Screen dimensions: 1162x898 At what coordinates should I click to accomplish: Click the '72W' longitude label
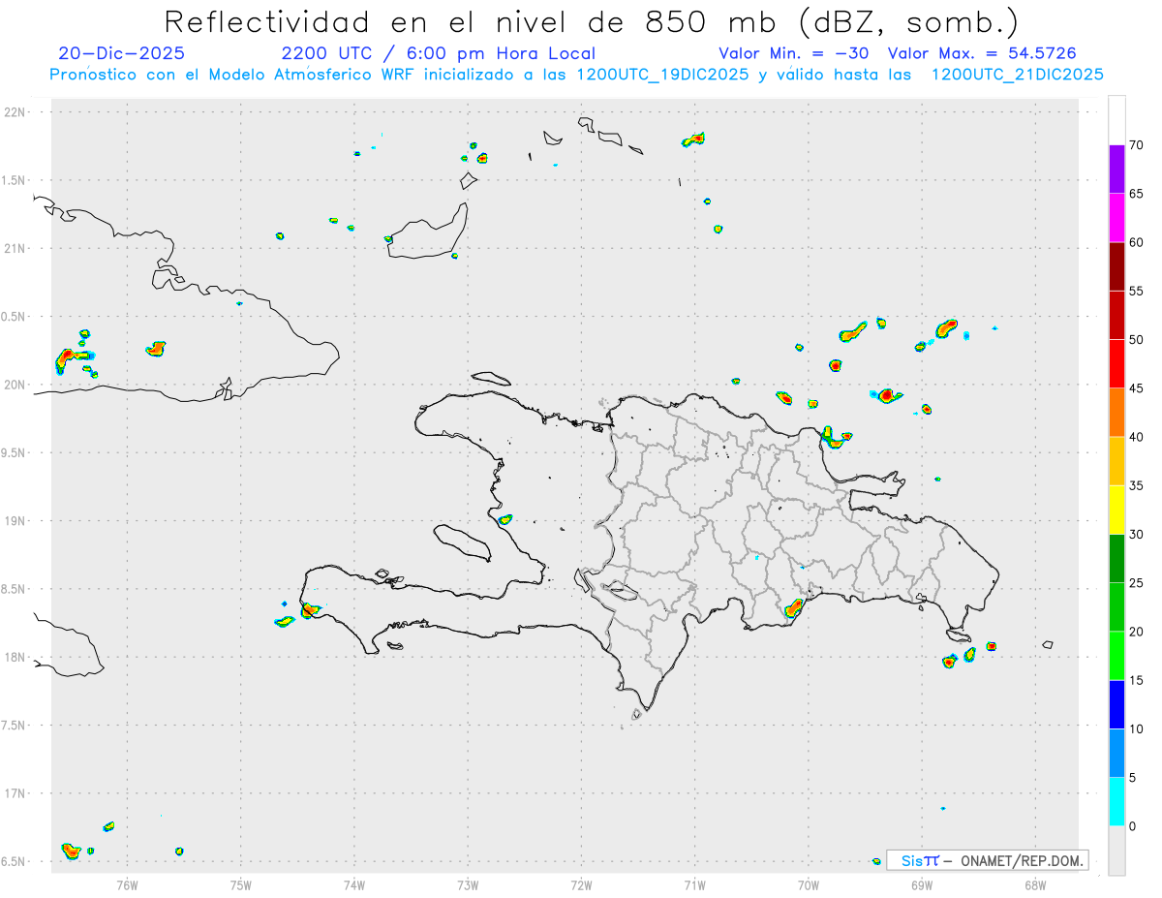(x=581, y=884)
